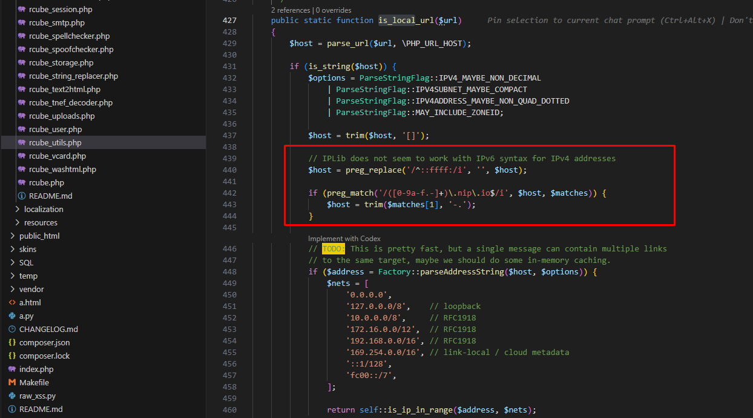
Task: Click the braces icon for composer.json
Action: (x=12, y=343)
